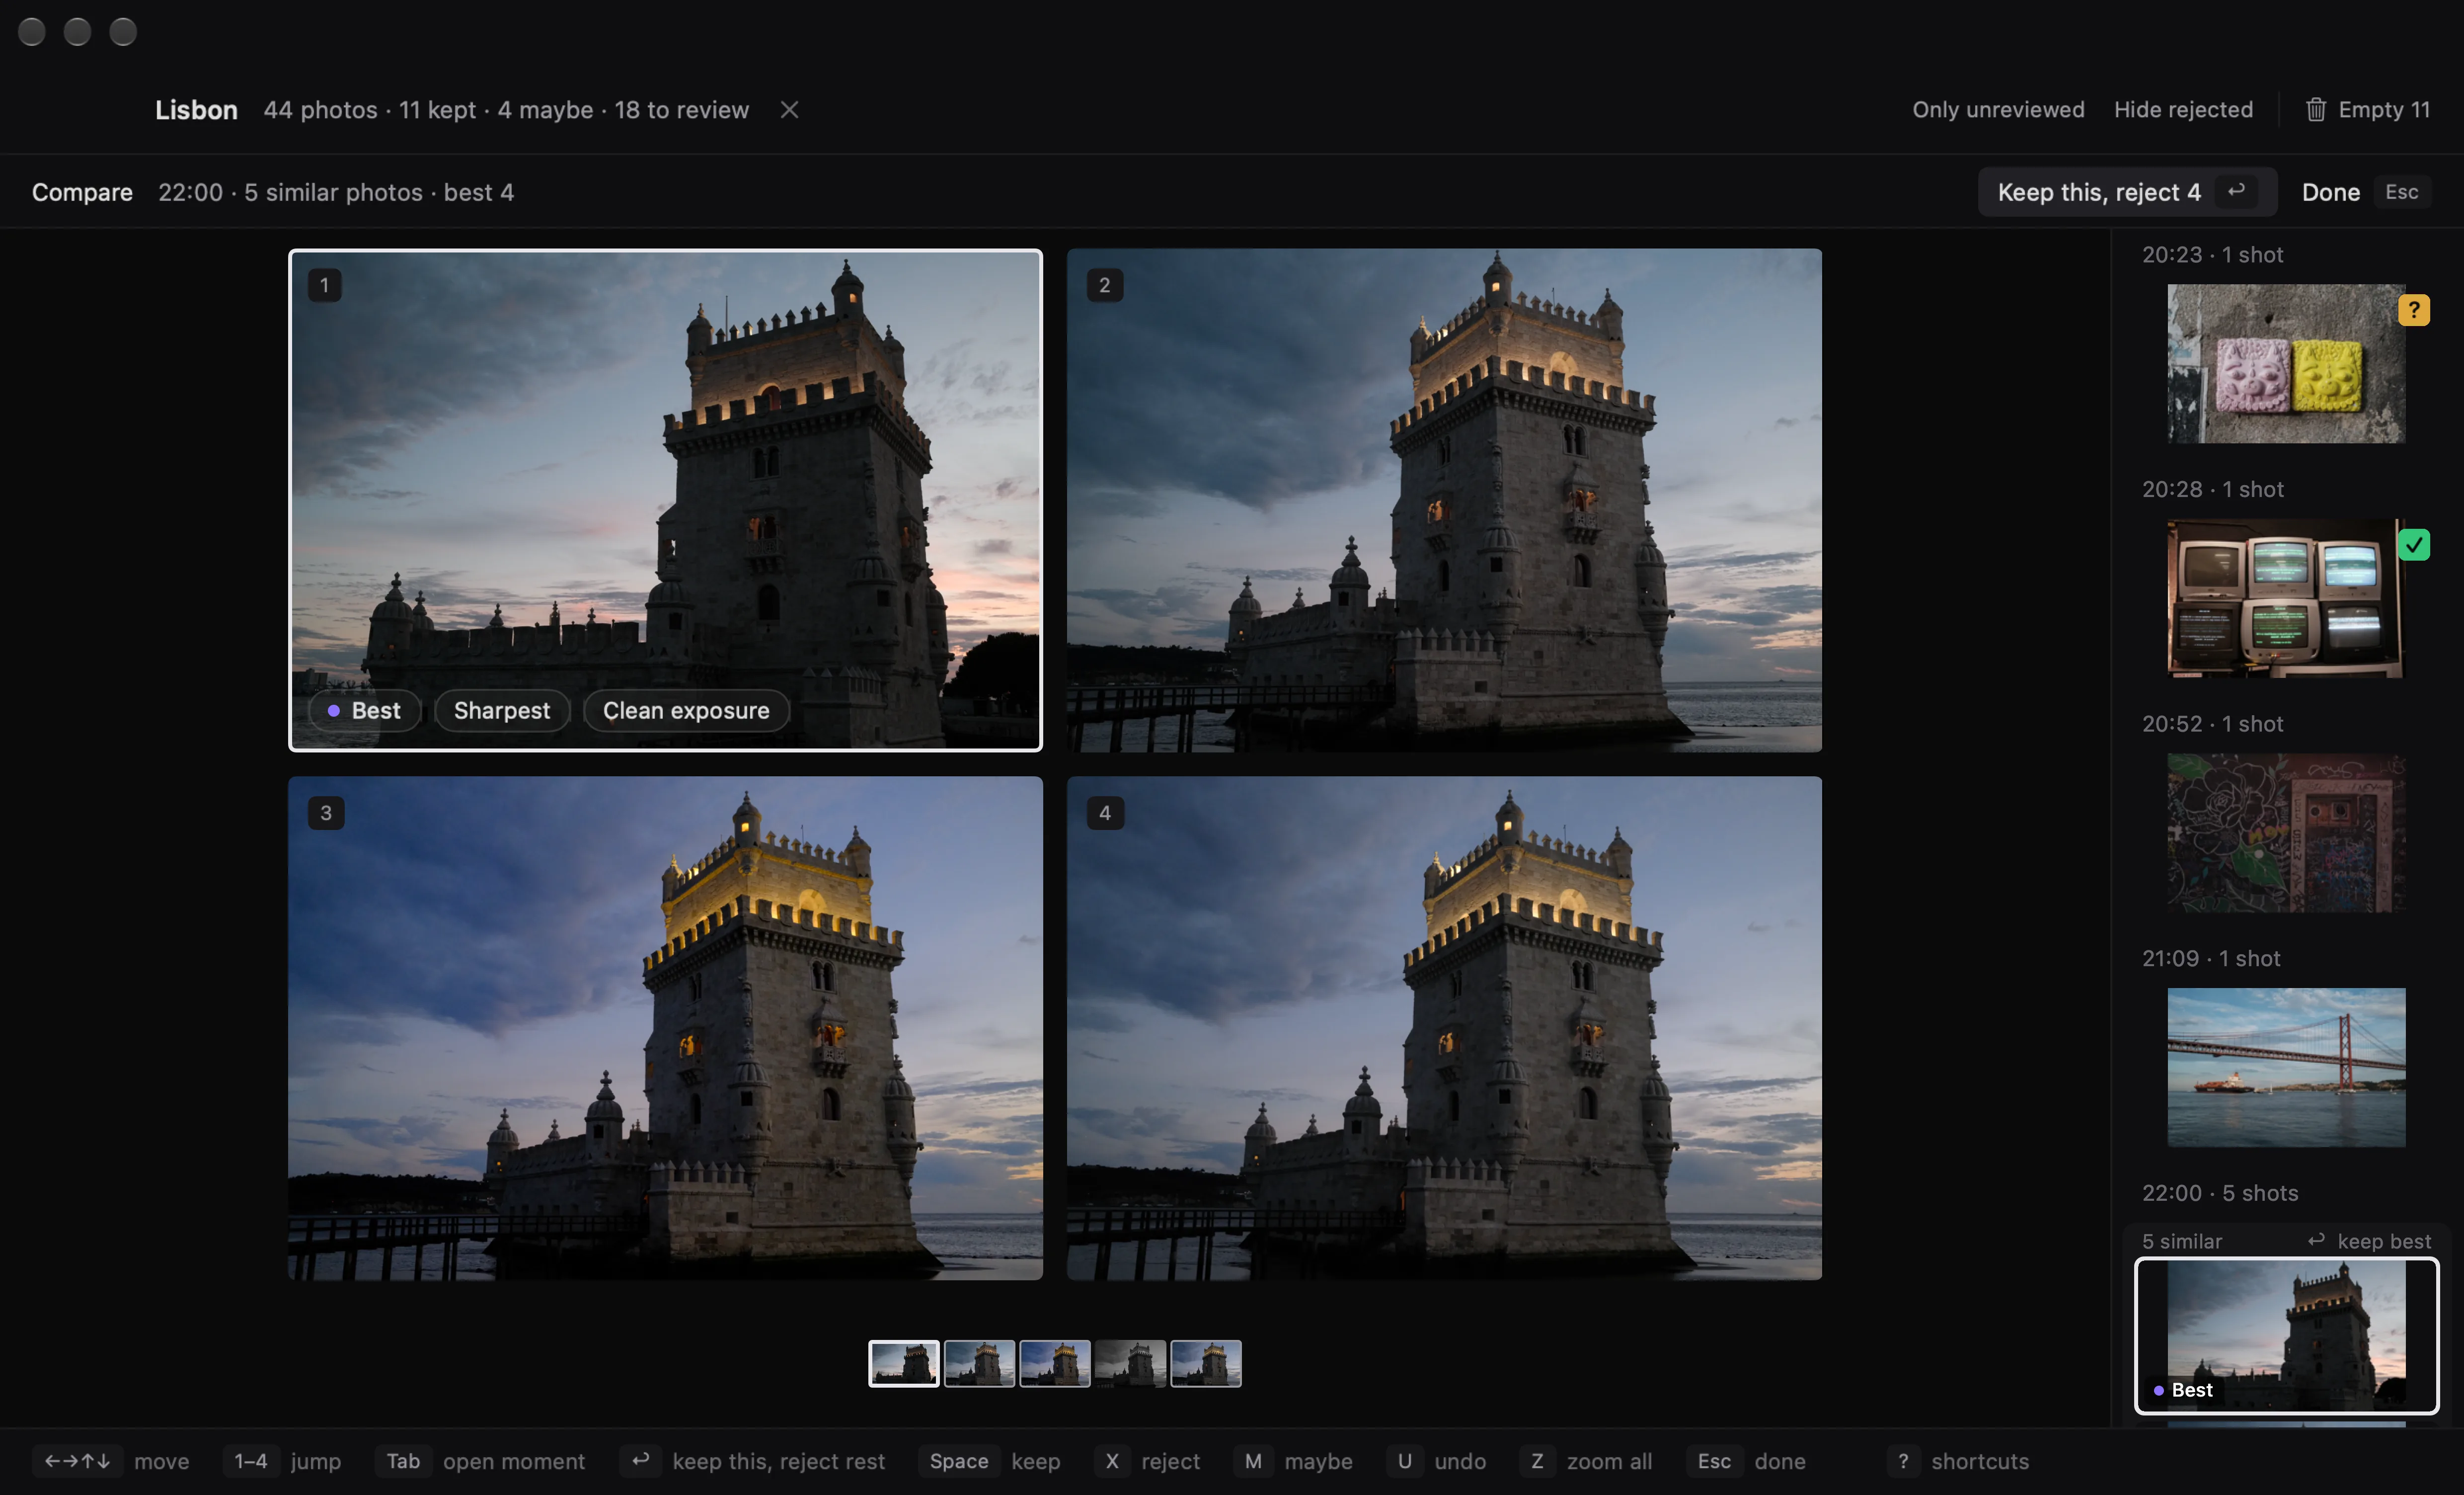Open the 20:23 tile photo in sidebar
This screenshot has width=2464, height=1495.
2286,363
